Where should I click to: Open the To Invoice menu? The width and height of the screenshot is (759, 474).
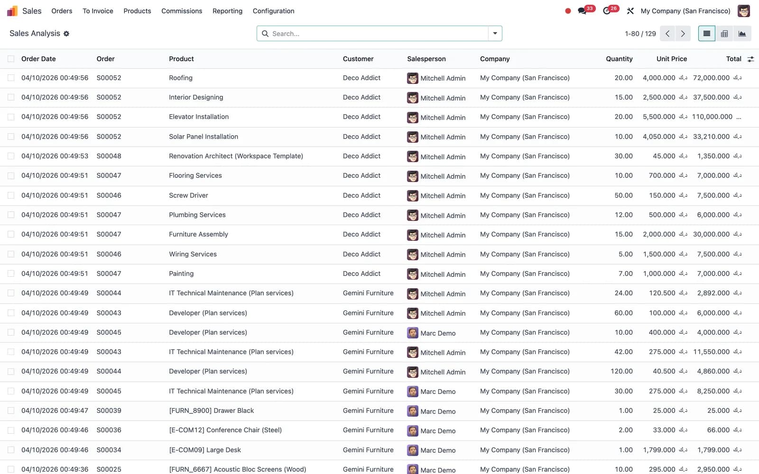(x=98, y=11)
